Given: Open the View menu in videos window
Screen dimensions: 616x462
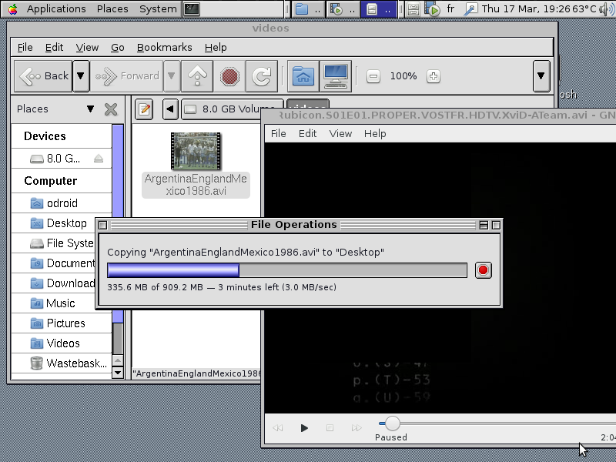Looking at the screenshot, I should [x=87, y=48].
